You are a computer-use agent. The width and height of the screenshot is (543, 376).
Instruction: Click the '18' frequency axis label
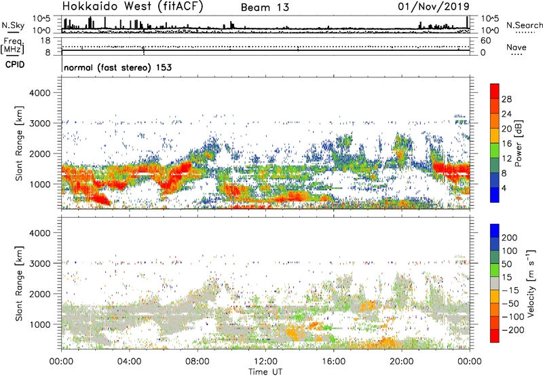[x=45, y=41]
